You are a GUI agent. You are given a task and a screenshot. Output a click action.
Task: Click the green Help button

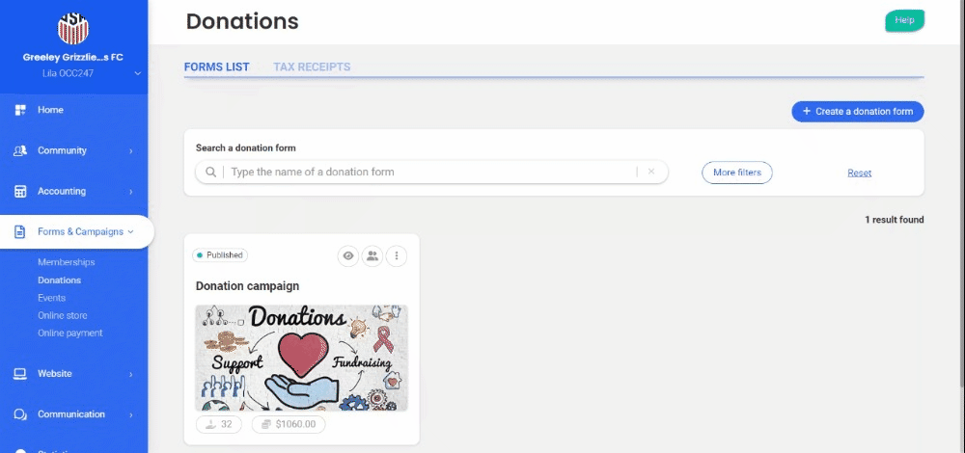coord(905,20)
